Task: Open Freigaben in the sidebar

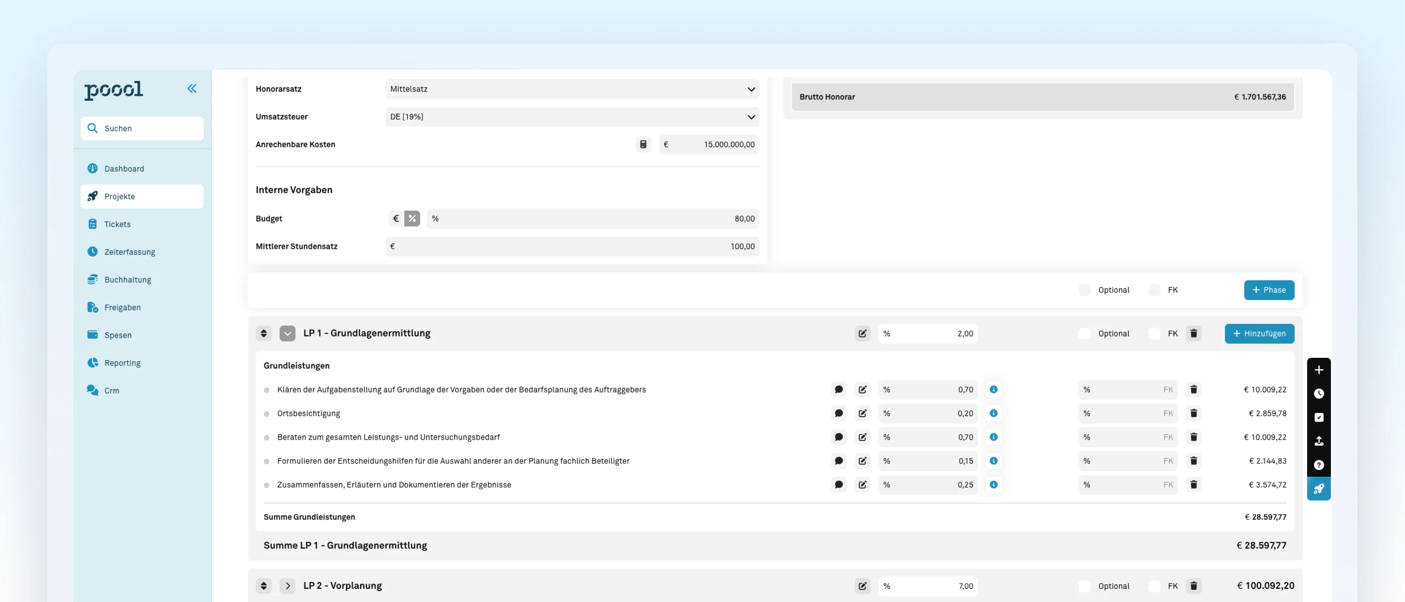Action: click(x=142, y=307)
